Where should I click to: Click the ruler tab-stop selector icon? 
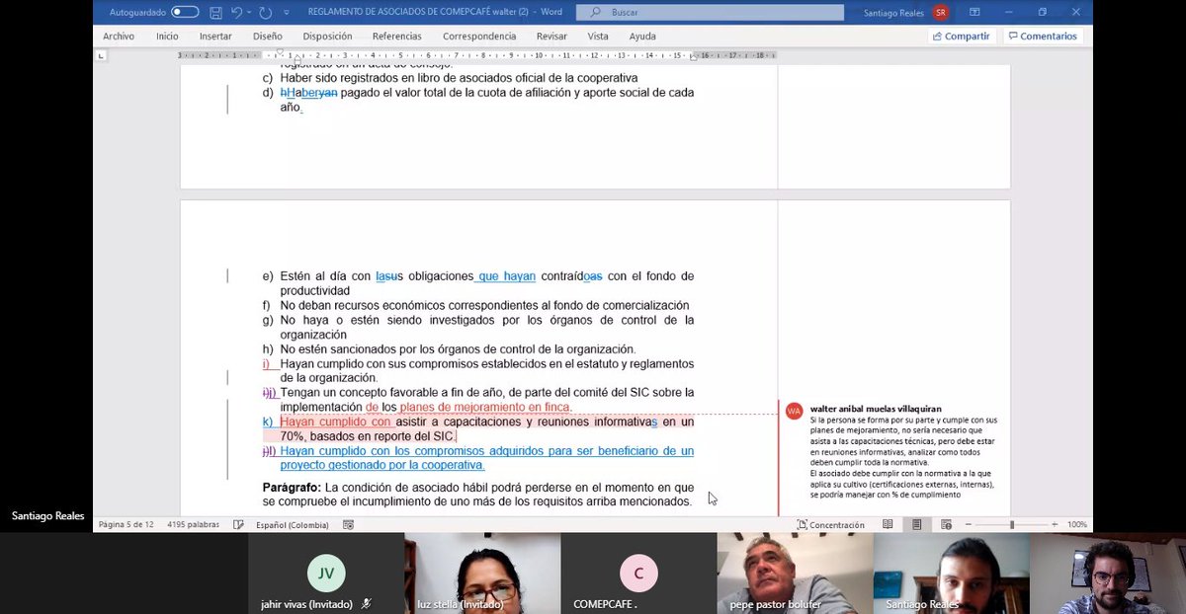(101, 56)
